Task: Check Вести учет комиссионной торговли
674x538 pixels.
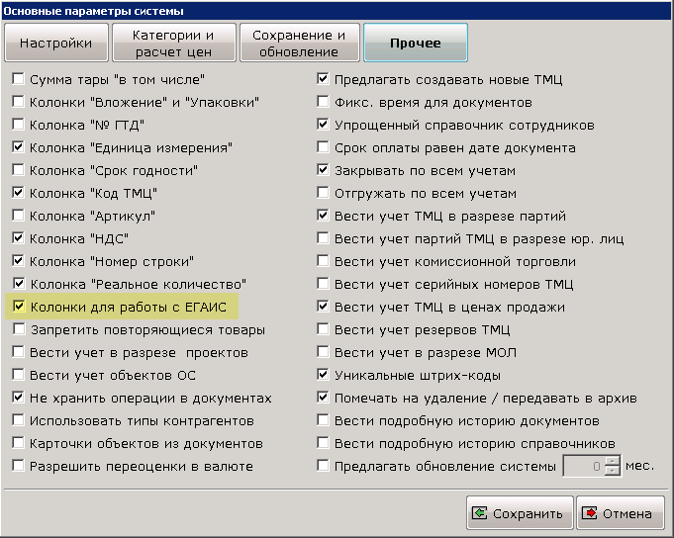Action: [323, 261]
